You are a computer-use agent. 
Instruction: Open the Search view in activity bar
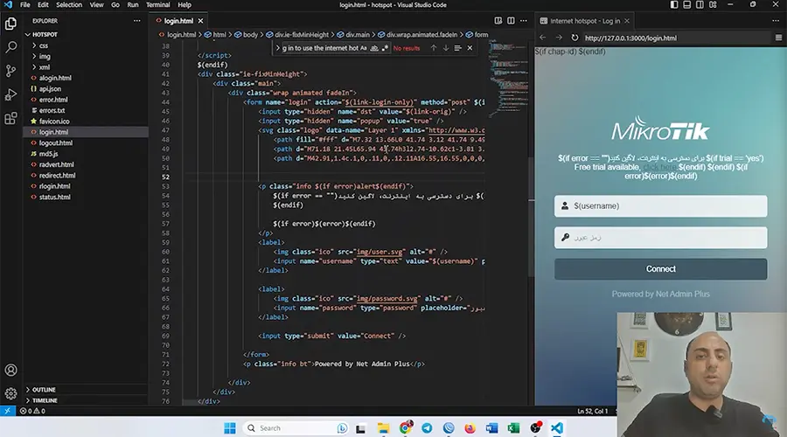[x=10, y=47]
